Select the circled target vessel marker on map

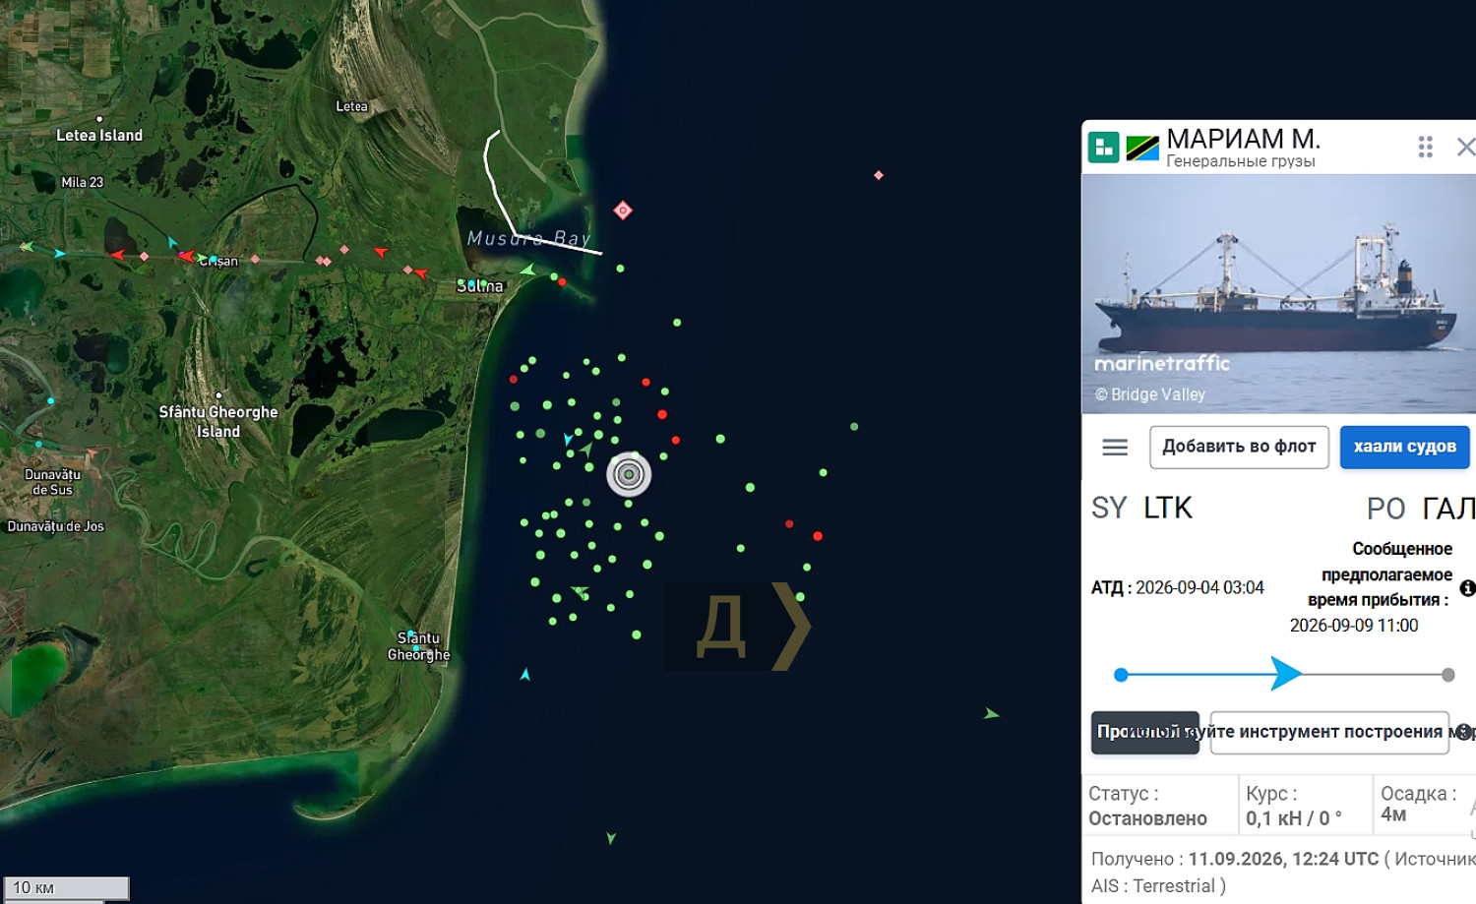click(x=629, y=474)
